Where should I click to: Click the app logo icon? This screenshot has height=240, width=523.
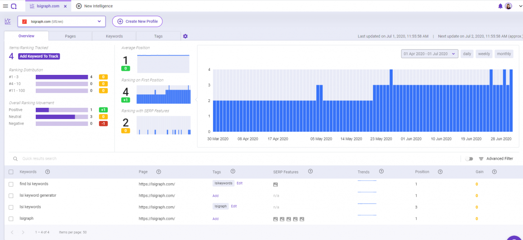coord(14,6)
